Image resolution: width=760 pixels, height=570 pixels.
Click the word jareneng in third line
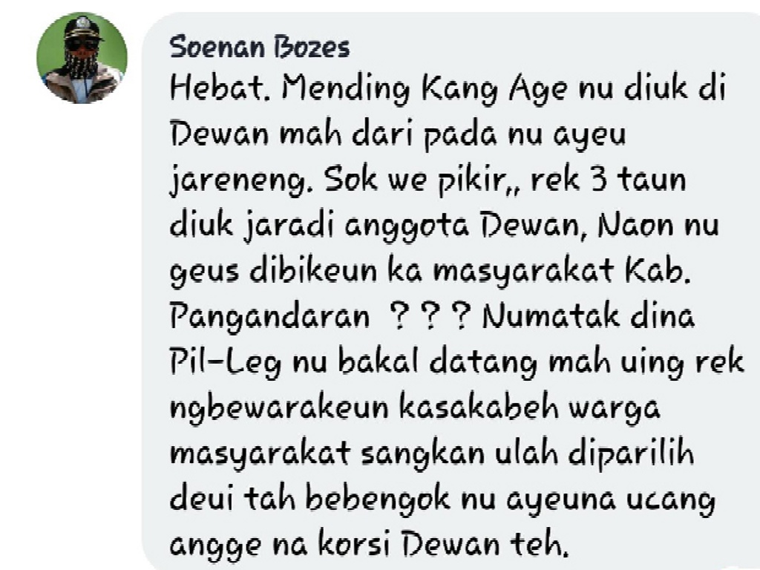click(237, 181)
